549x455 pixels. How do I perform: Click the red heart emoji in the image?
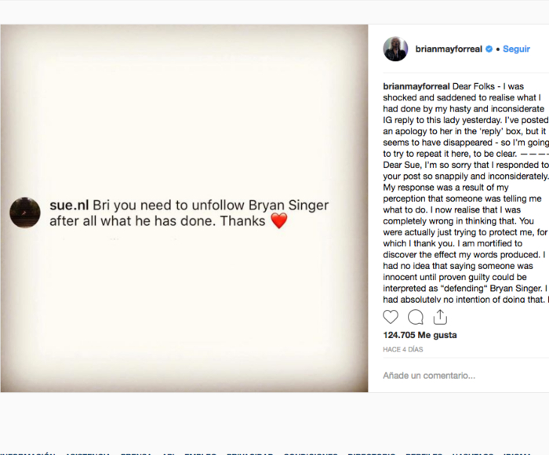pos(278,221)
